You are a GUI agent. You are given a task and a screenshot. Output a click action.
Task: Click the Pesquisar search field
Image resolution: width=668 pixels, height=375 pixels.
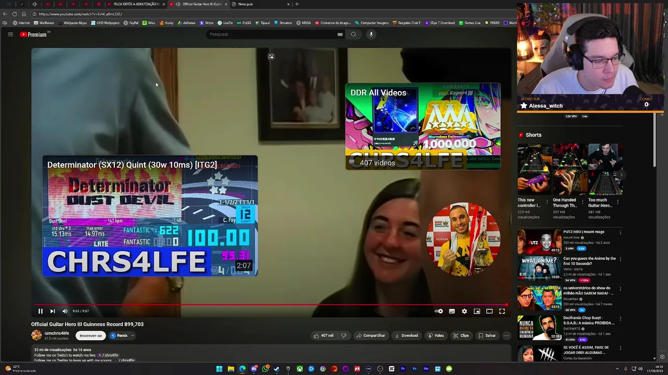coord(271,34)
